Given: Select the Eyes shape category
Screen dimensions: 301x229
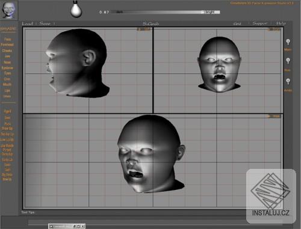Looking at the screenshot, I should [7, 73].
